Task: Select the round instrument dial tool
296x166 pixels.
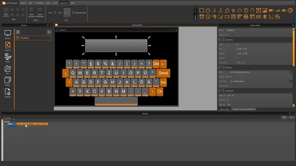Action: tap(290, 10)
